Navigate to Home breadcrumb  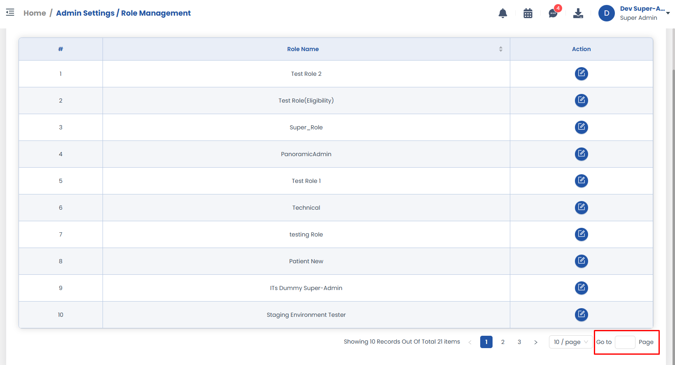tap(35, 13)
